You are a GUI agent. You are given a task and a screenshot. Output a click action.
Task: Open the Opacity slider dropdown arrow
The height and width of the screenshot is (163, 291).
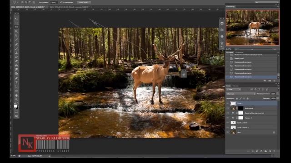coord(278,94)
